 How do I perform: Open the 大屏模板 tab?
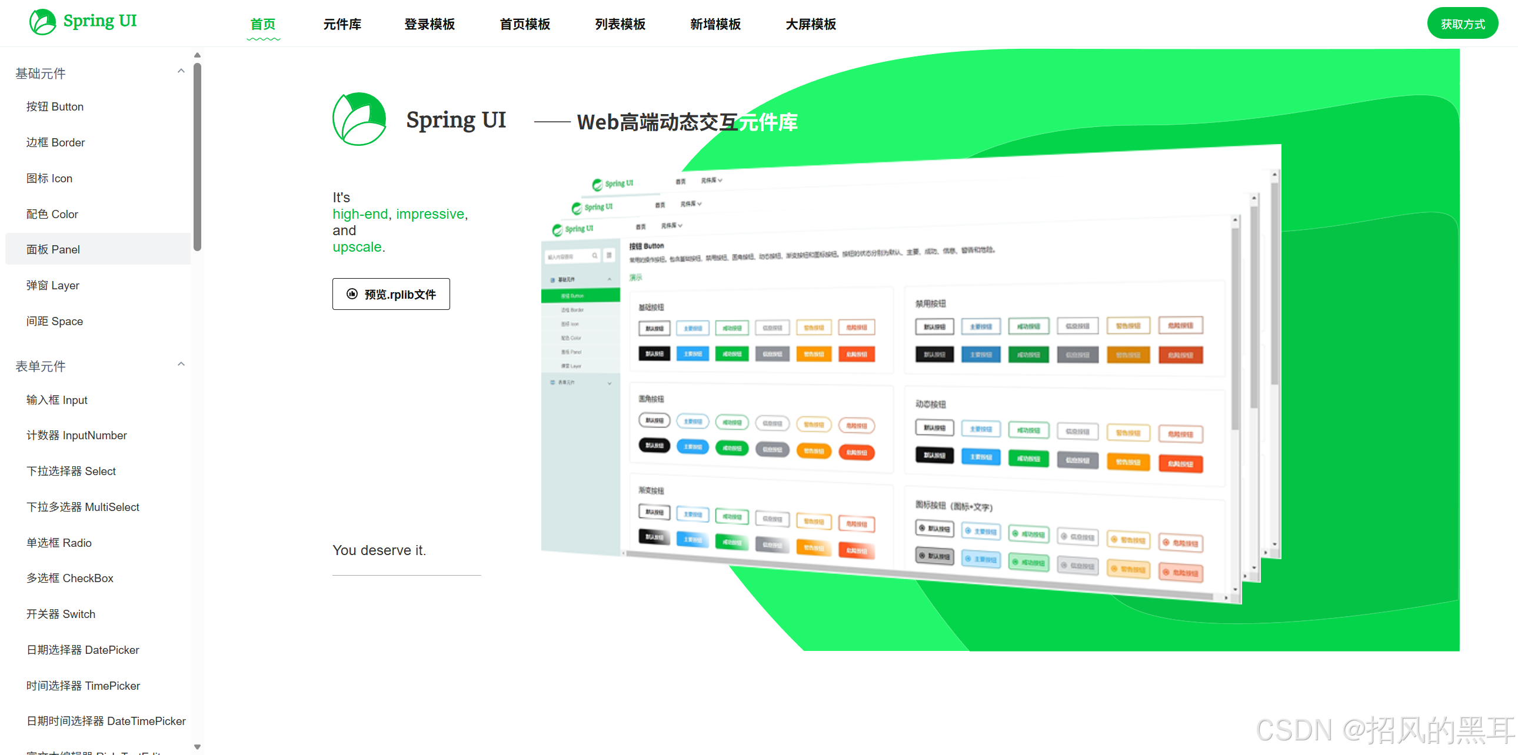point(810,24)
